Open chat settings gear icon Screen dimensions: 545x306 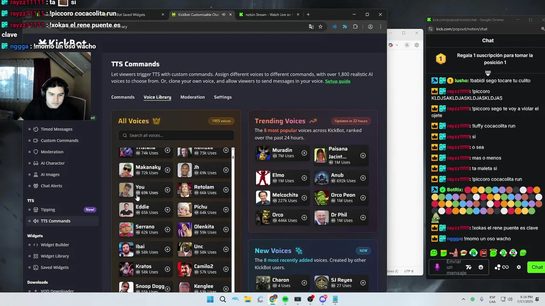pyautogui.click(x=519, y=267)
